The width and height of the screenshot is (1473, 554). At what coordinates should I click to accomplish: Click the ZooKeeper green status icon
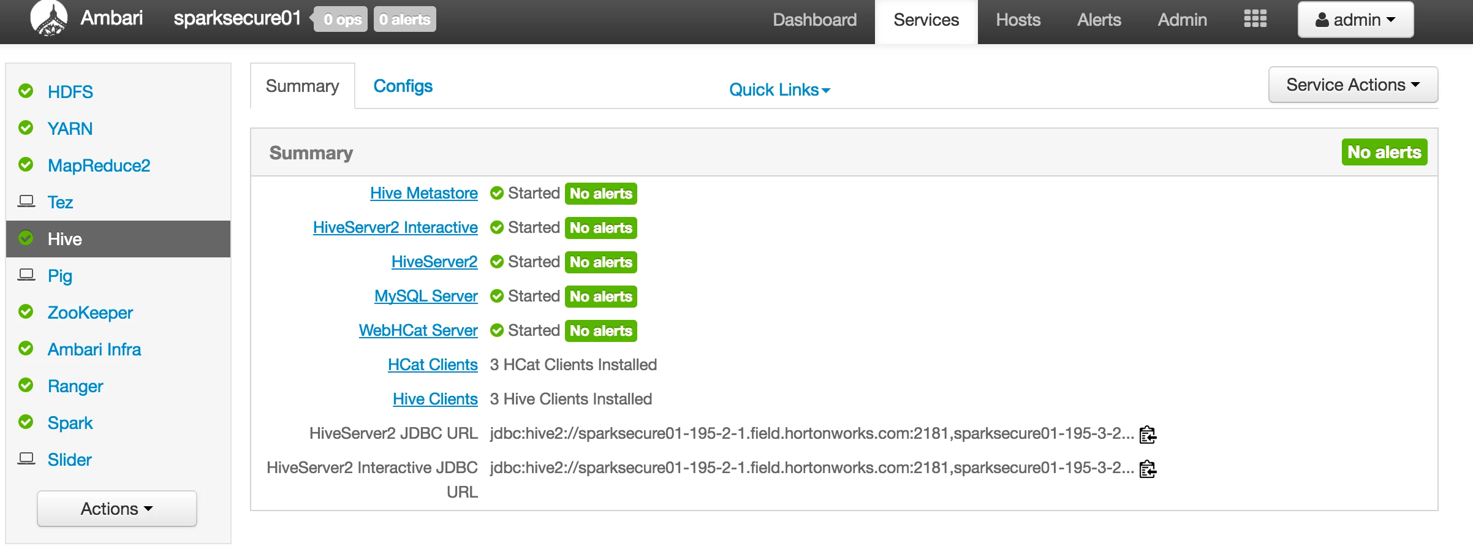coord(26,312)
